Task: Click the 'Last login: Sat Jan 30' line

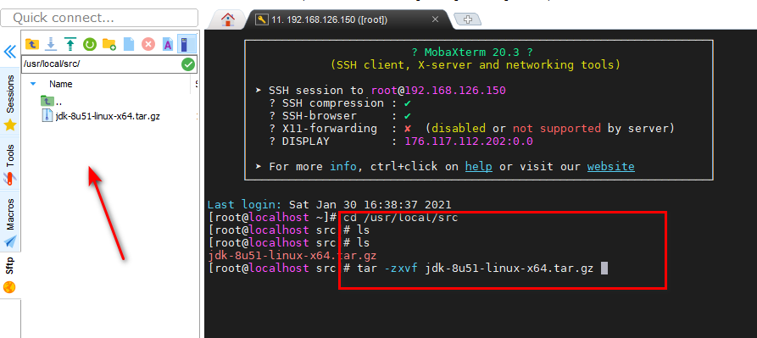Action: (329, 204)
